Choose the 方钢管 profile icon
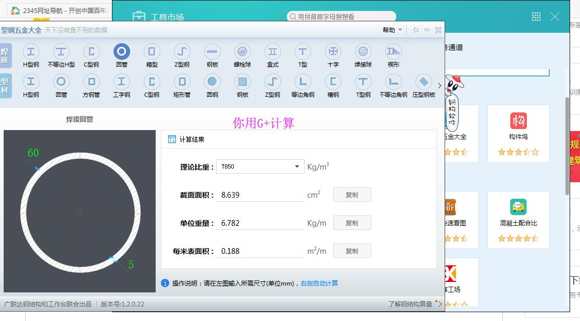 click(x=91, y=82)
